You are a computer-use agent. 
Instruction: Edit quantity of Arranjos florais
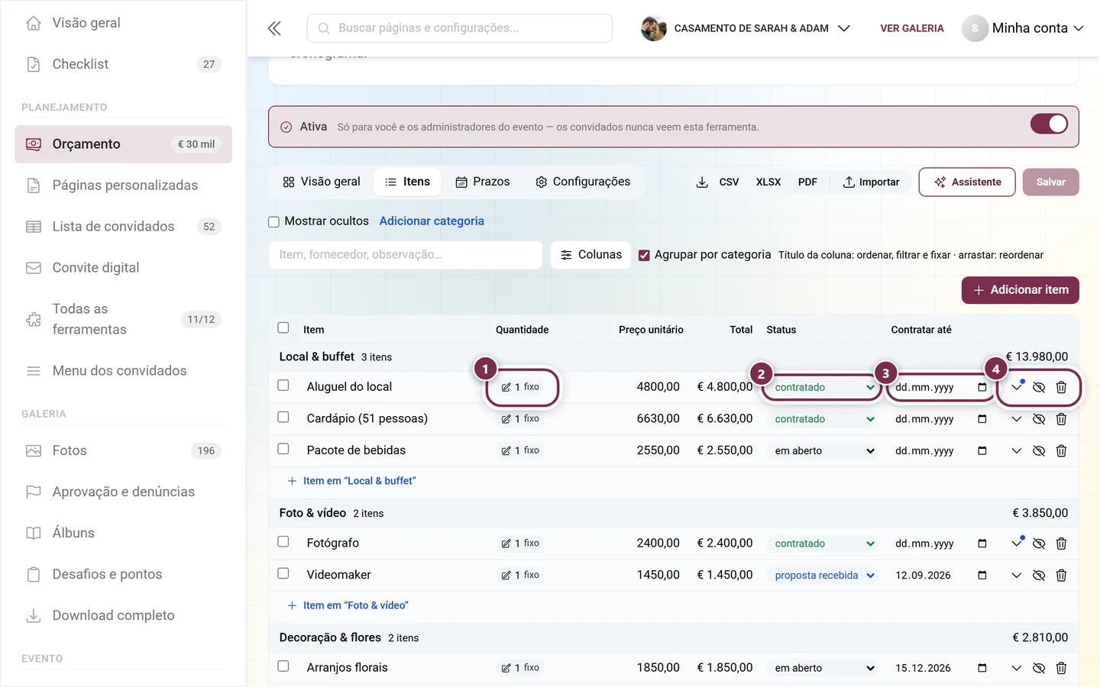tap(520, 668)
